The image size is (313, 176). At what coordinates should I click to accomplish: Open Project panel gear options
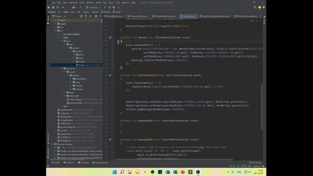96,16
